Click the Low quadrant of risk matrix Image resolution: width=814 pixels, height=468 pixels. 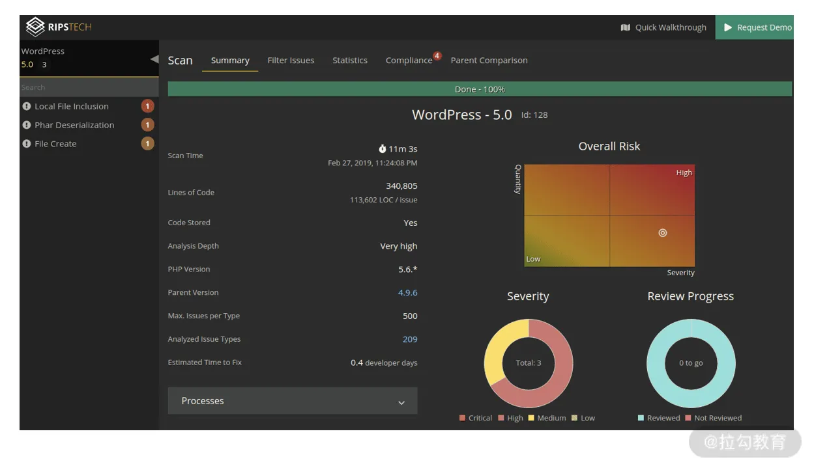point(567,241)
